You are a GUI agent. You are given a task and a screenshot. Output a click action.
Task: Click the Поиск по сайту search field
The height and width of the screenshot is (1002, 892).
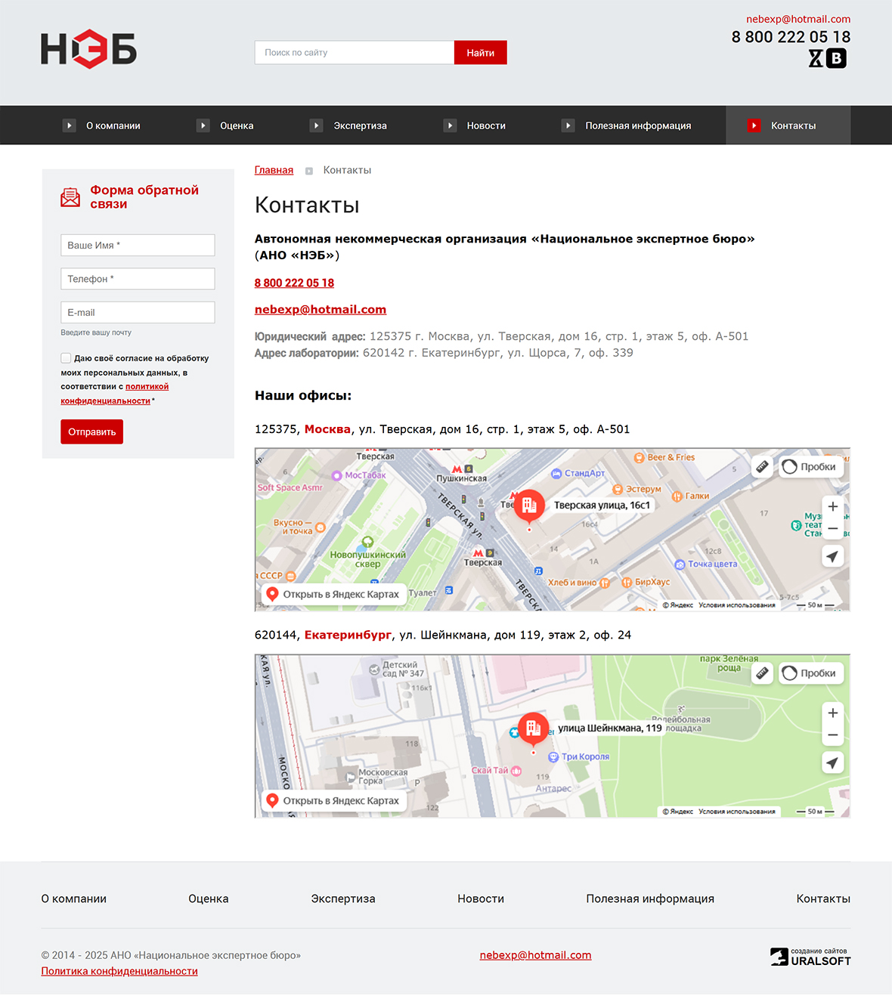pos(354,53)
